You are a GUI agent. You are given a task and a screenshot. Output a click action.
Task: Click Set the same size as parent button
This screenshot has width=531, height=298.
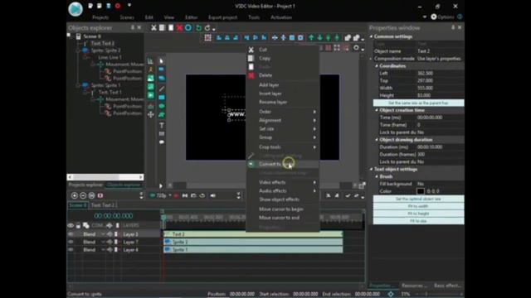(418, 103)
